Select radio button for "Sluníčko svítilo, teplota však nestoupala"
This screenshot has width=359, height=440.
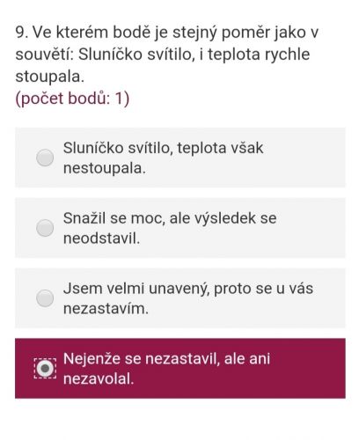[x=45, y=158]
